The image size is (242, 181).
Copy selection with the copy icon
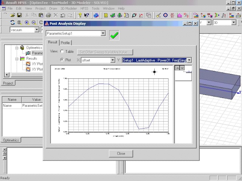tap(34, 15)
